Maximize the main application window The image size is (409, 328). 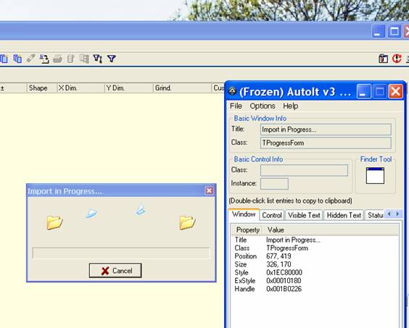[x=394, y=31]
